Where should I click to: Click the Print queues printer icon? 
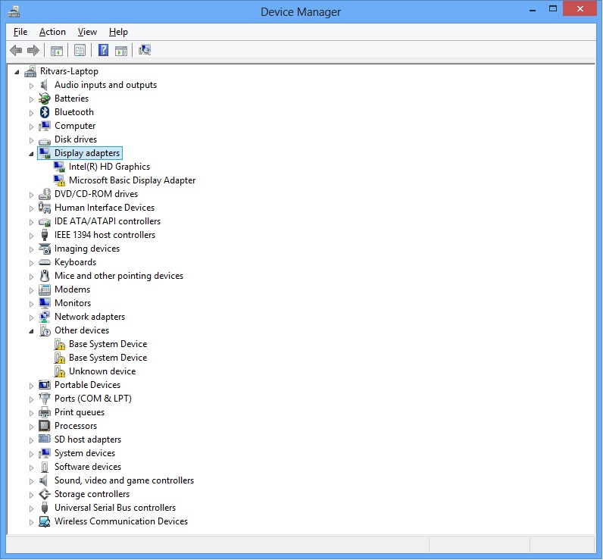point(45,412)
